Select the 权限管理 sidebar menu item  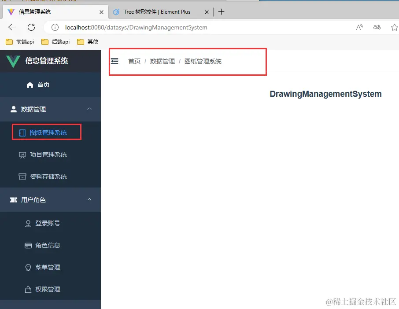pos(50,289)
